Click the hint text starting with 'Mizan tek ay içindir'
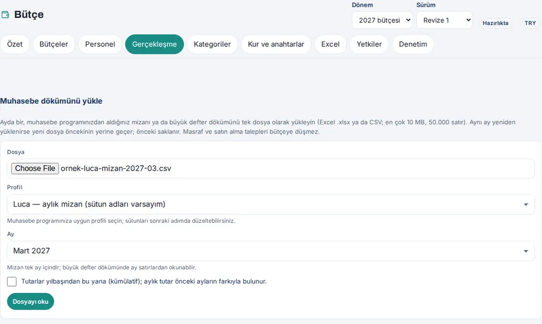The image size is (542, 324). (x=102, y=268)
